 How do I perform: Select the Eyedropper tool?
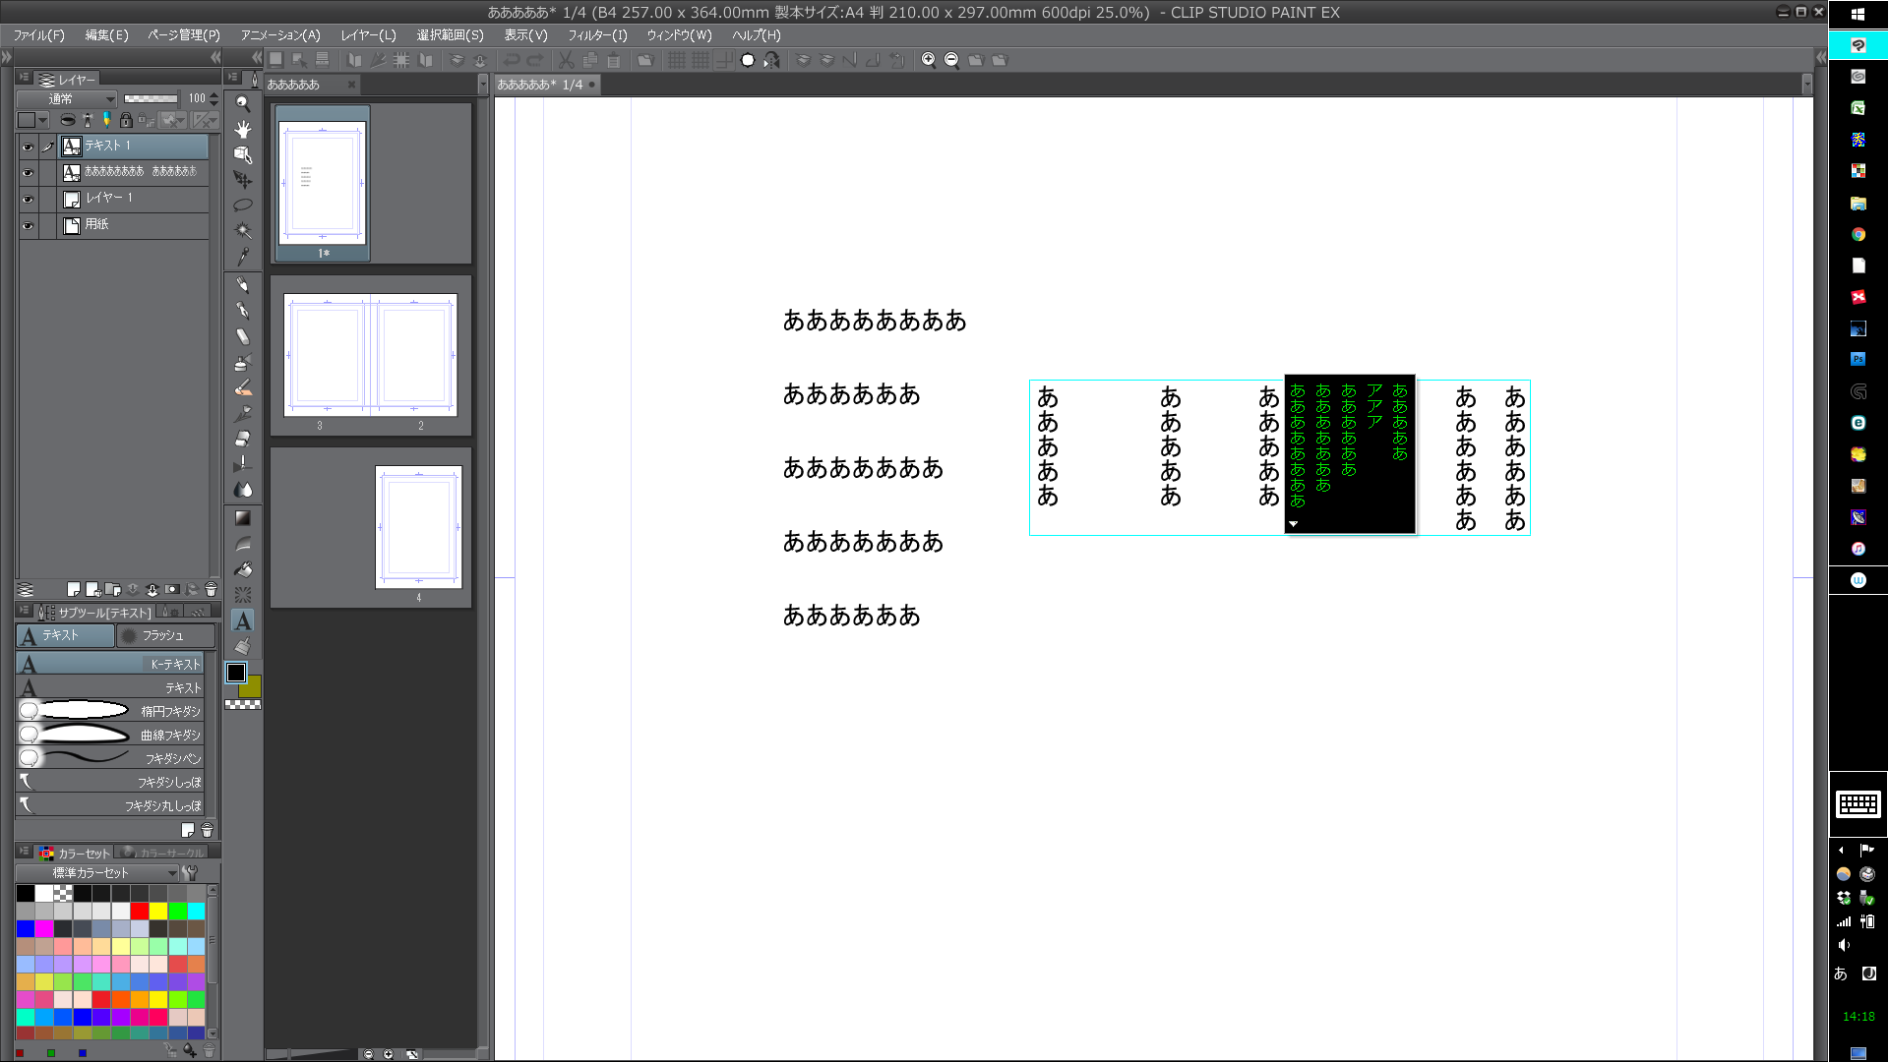click(x=242, y=257)
